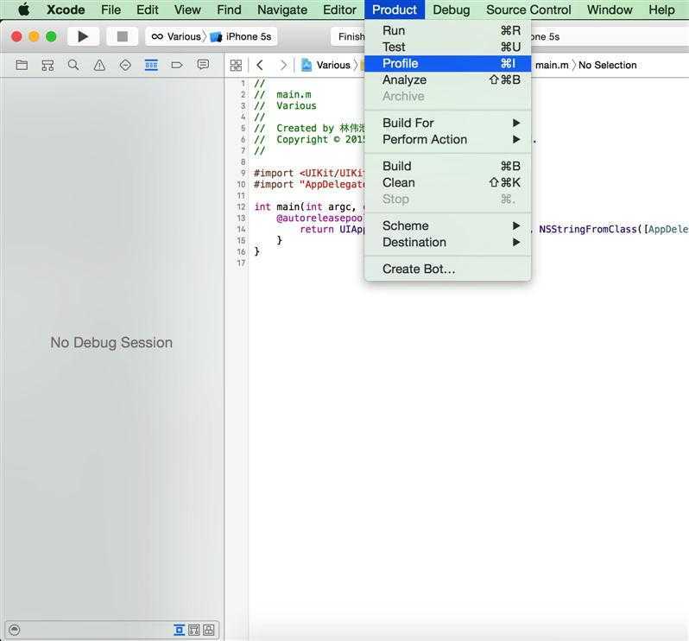This screenshot has height=641, width=689.
Task: Click NSStringFromClass in the code
Action: (x=587, y=229)
